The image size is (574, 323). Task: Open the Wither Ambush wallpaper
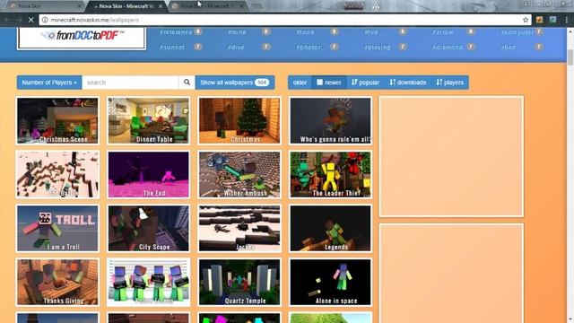click(239, 174)
